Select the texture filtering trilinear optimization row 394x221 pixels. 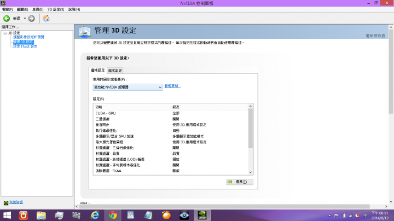tap(170, 148)
